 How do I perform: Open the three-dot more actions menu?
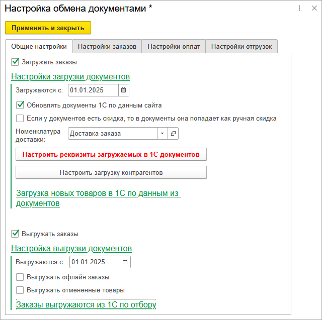(x=299, y=9)
